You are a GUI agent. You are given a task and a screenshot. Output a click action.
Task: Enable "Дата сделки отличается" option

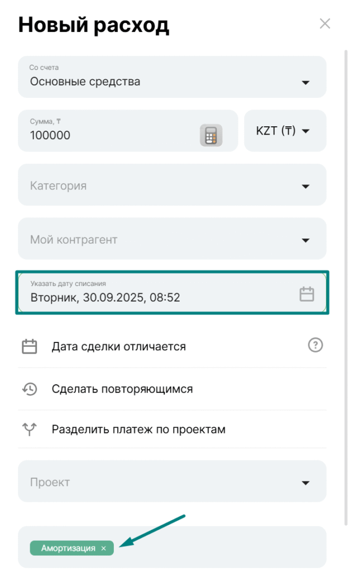coord(118,346)
